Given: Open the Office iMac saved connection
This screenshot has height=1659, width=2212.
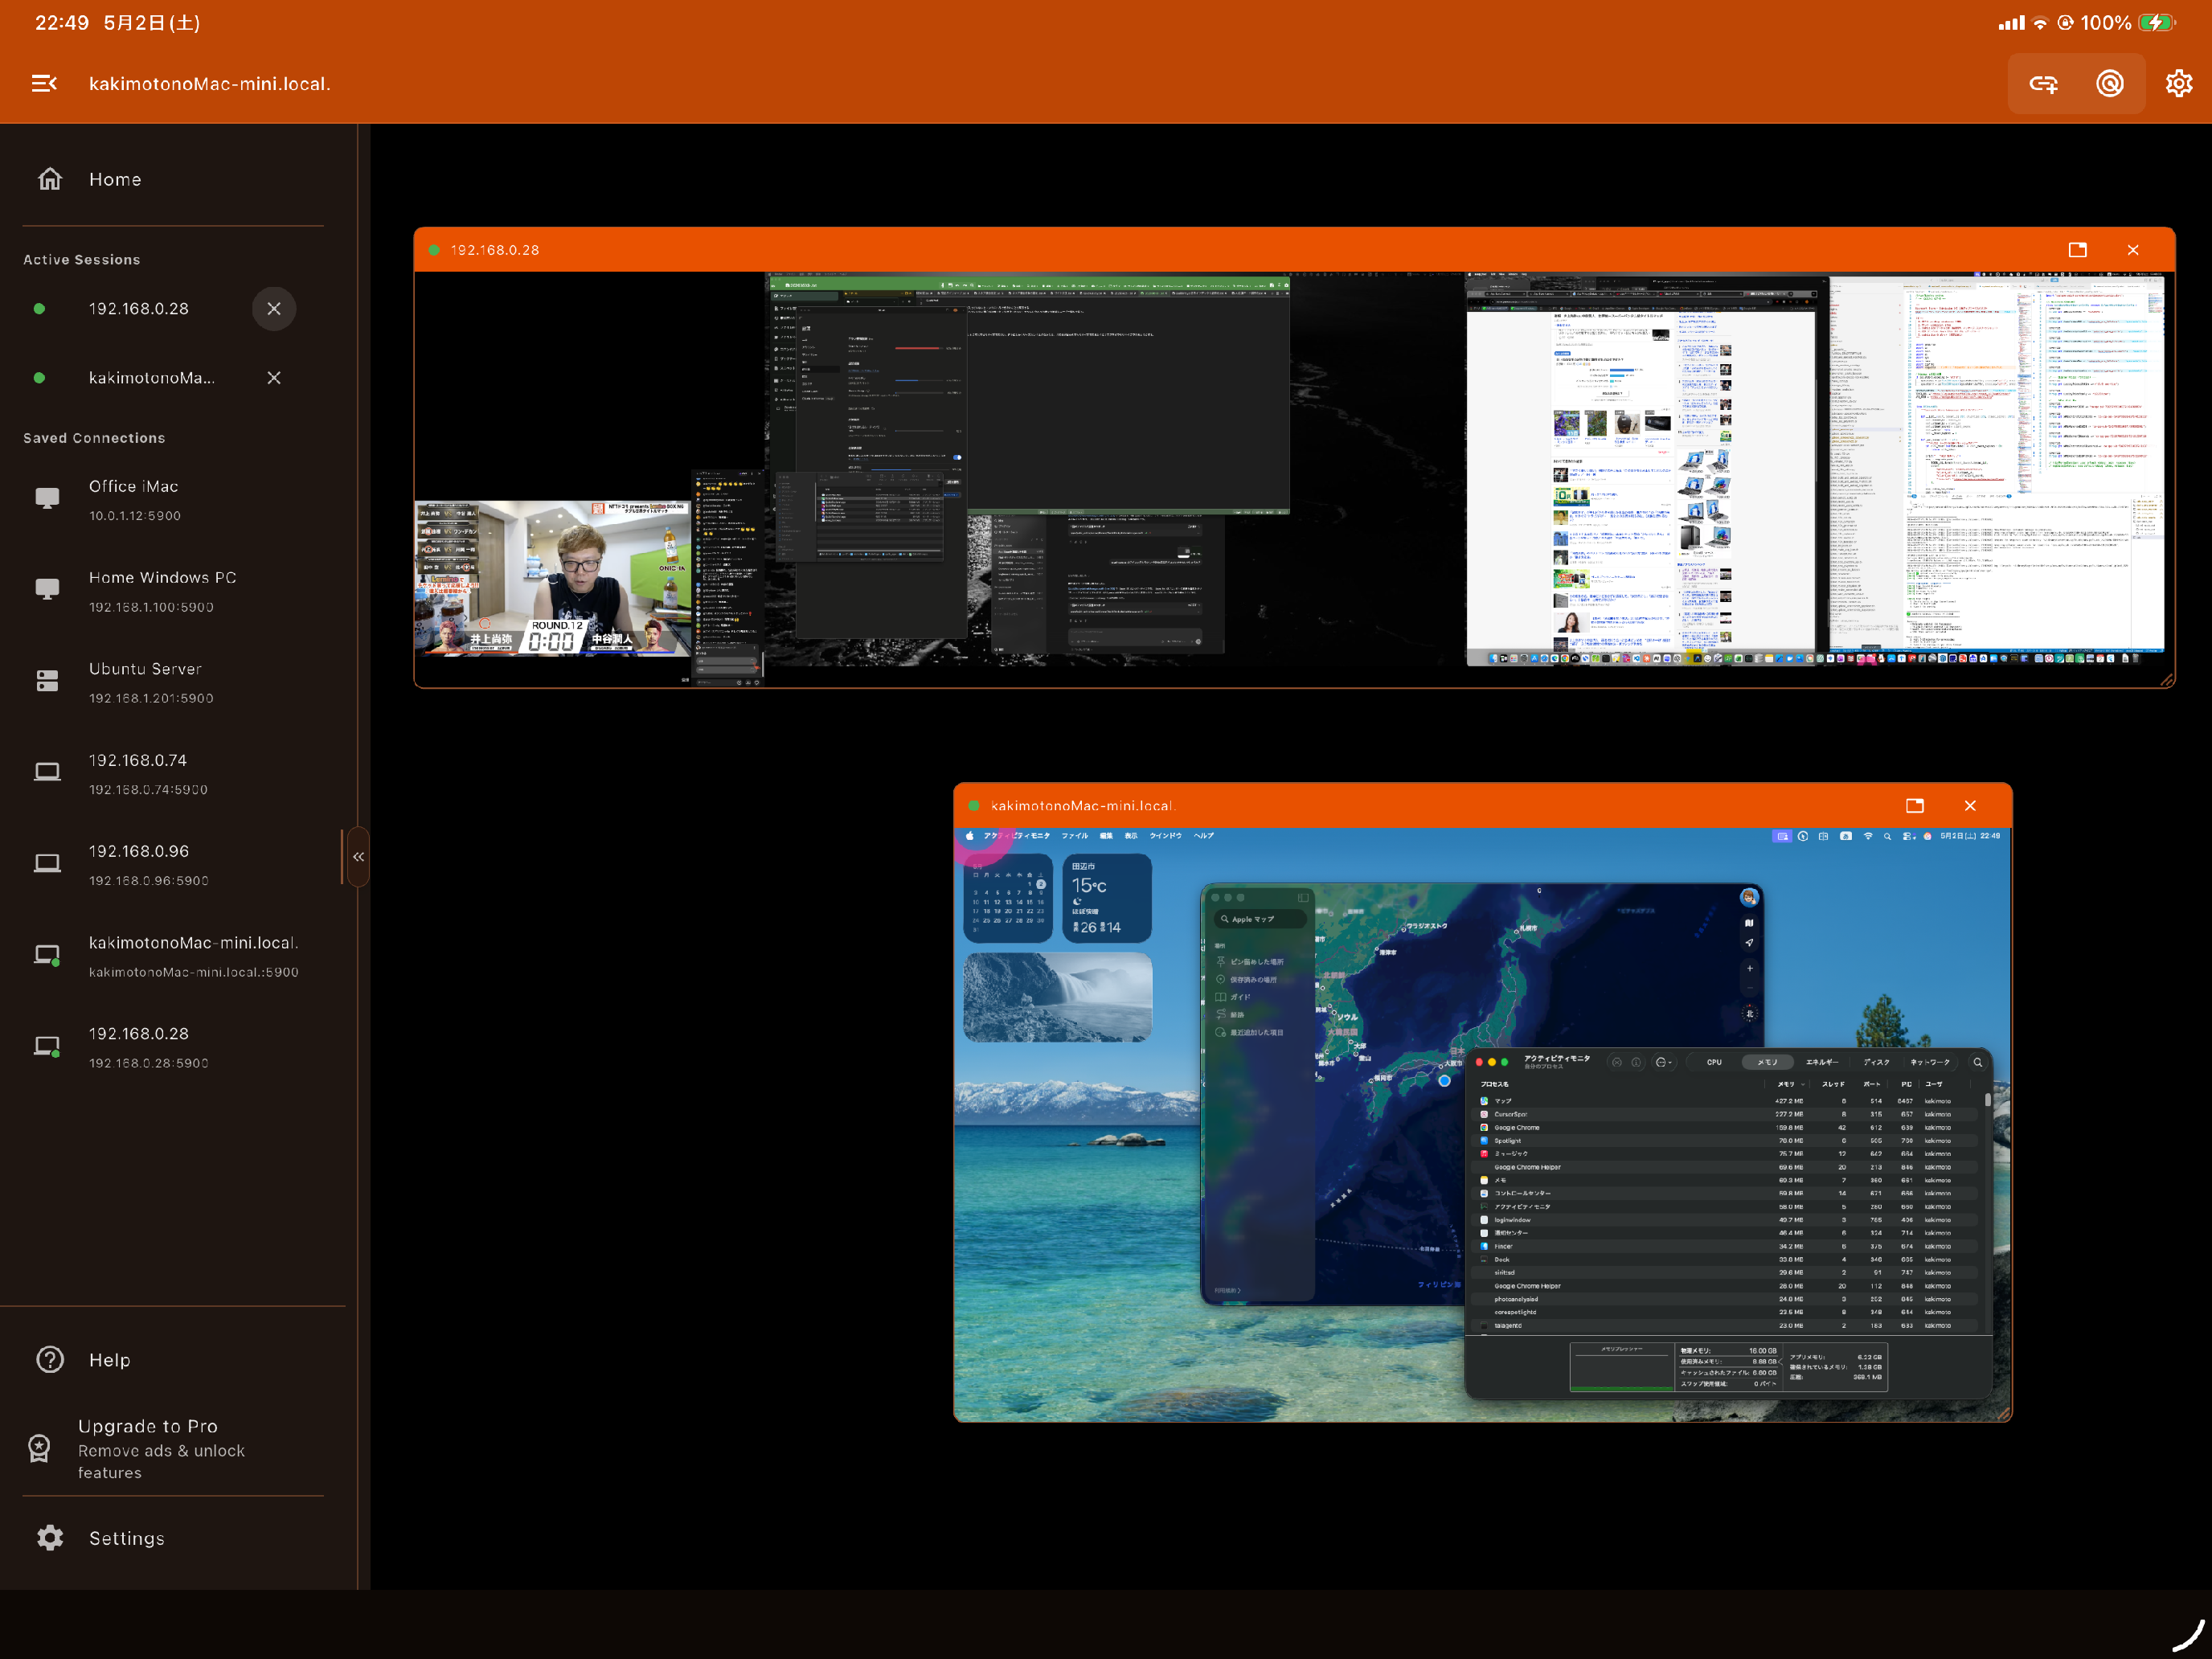Looking at the screenshot, I should click(173, 500).
